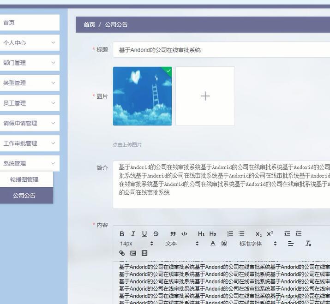Go to 首页 via the breadcrumb
The image size is (330, 304).
pyautogui.click(x=89, y=24)
